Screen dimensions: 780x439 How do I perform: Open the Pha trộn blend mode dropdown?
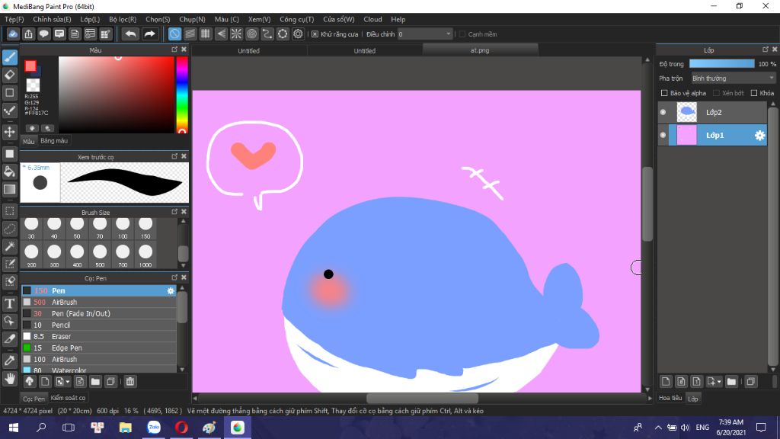[733, 78]
